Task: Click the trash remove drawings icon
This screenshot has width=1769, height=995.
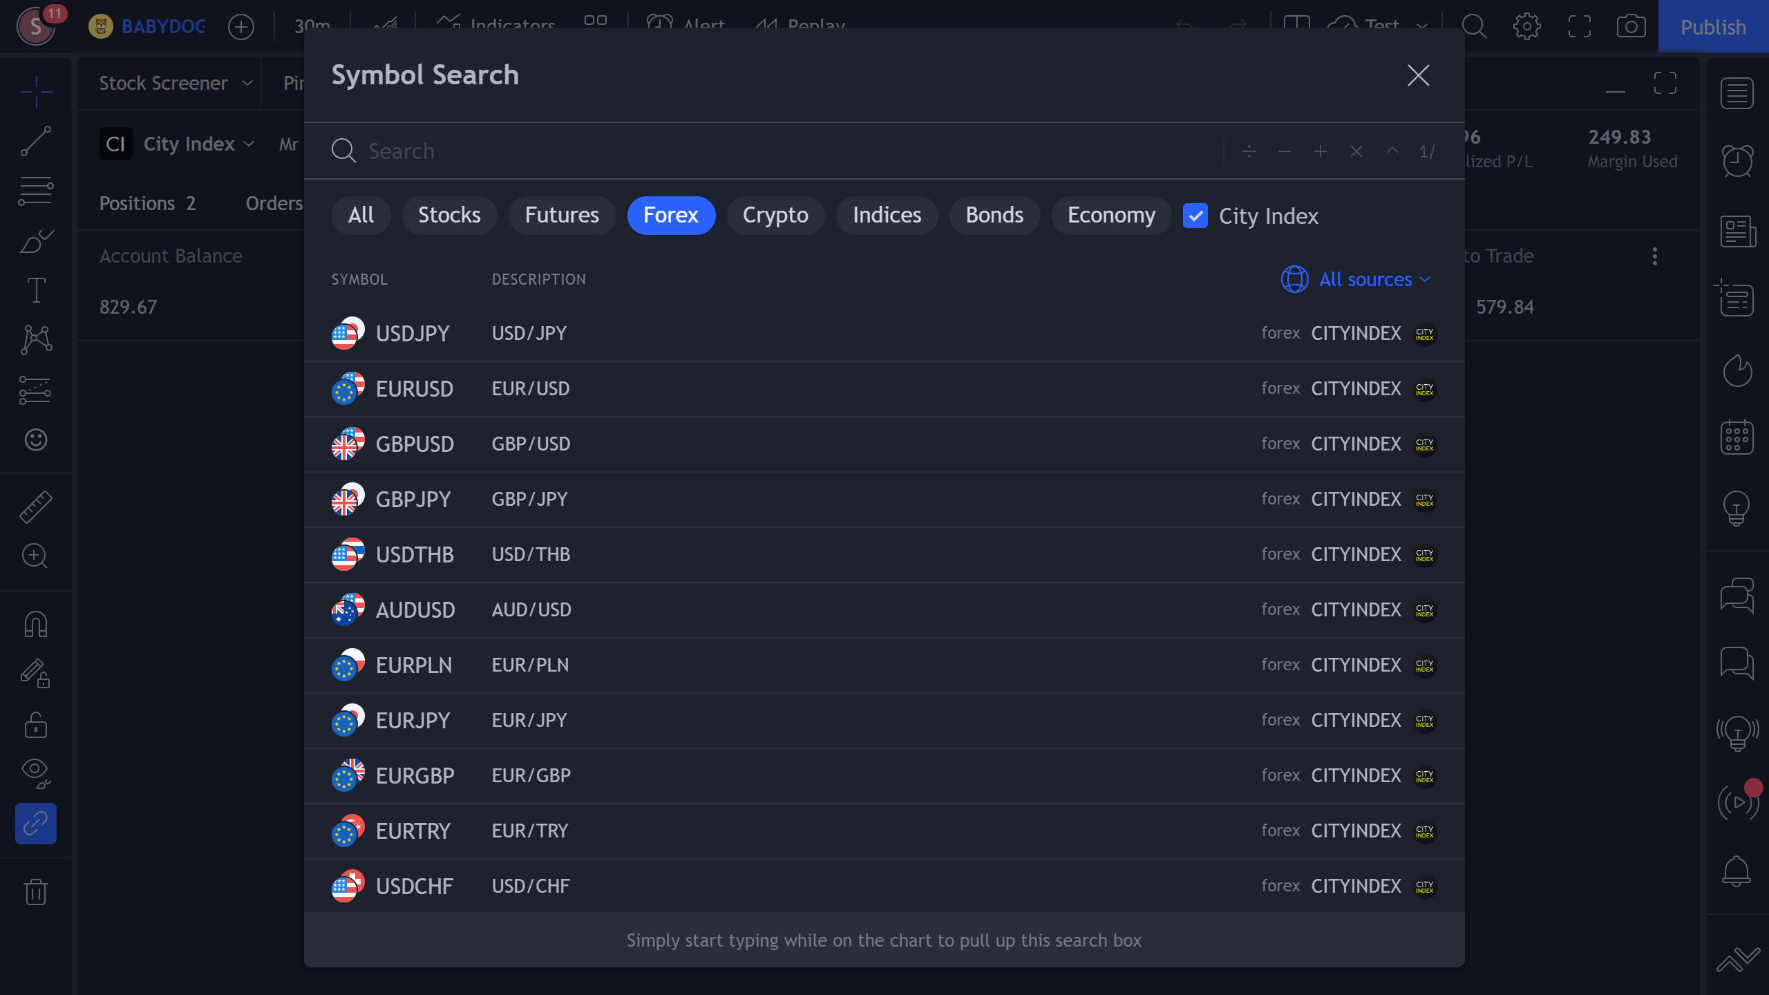Action: 35,891
